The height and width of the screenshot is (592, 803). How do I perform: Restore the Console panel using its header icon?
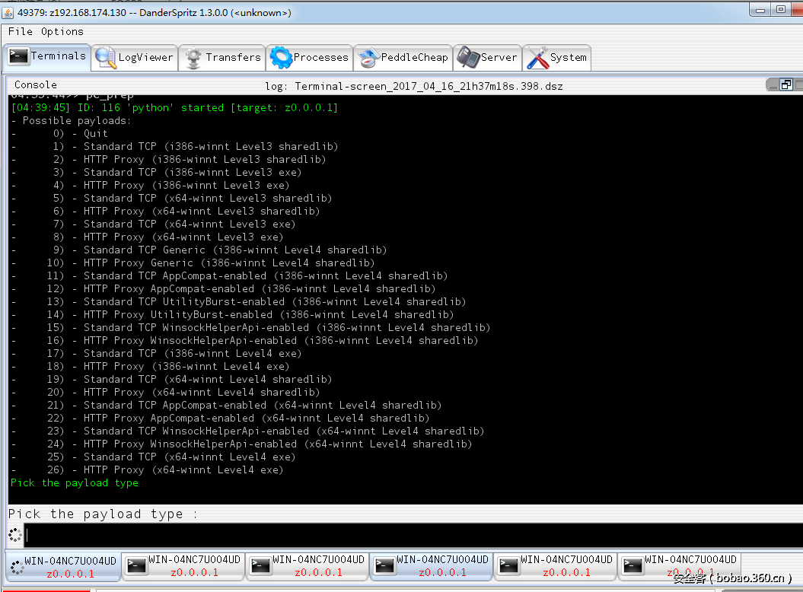coord(786,84)
